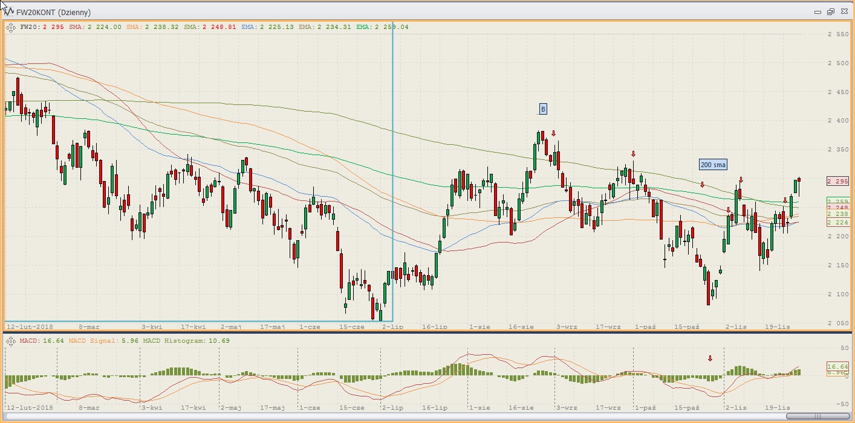Click the pan arrows icon beside FW20 legend
Screen dimensions: 855x423
pyautogui.click(x=10, y=27)
